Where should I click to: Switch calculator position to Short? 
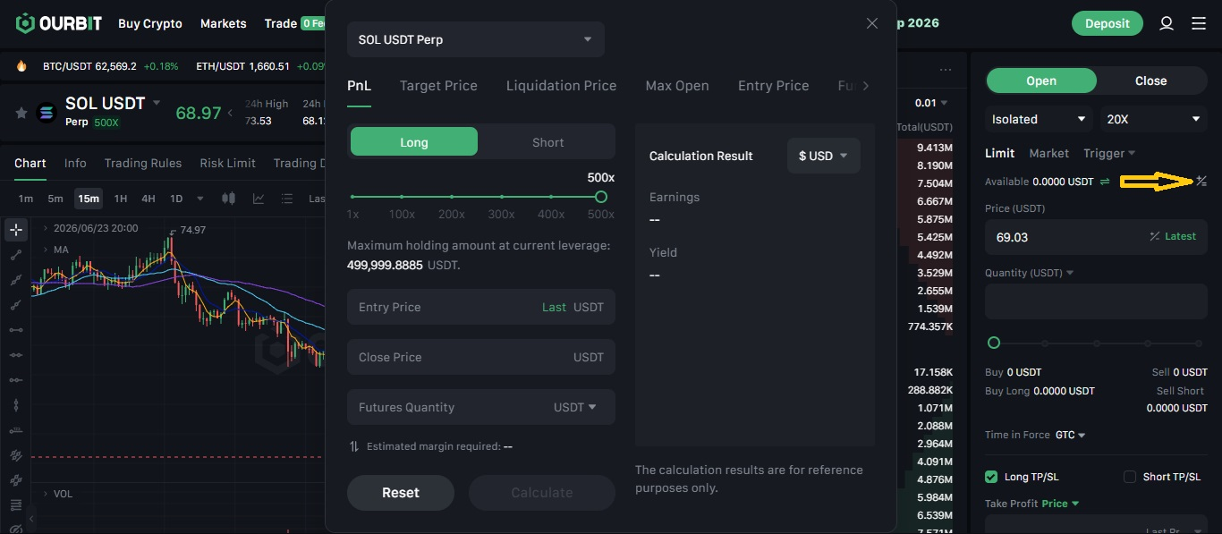click(547, 142)
